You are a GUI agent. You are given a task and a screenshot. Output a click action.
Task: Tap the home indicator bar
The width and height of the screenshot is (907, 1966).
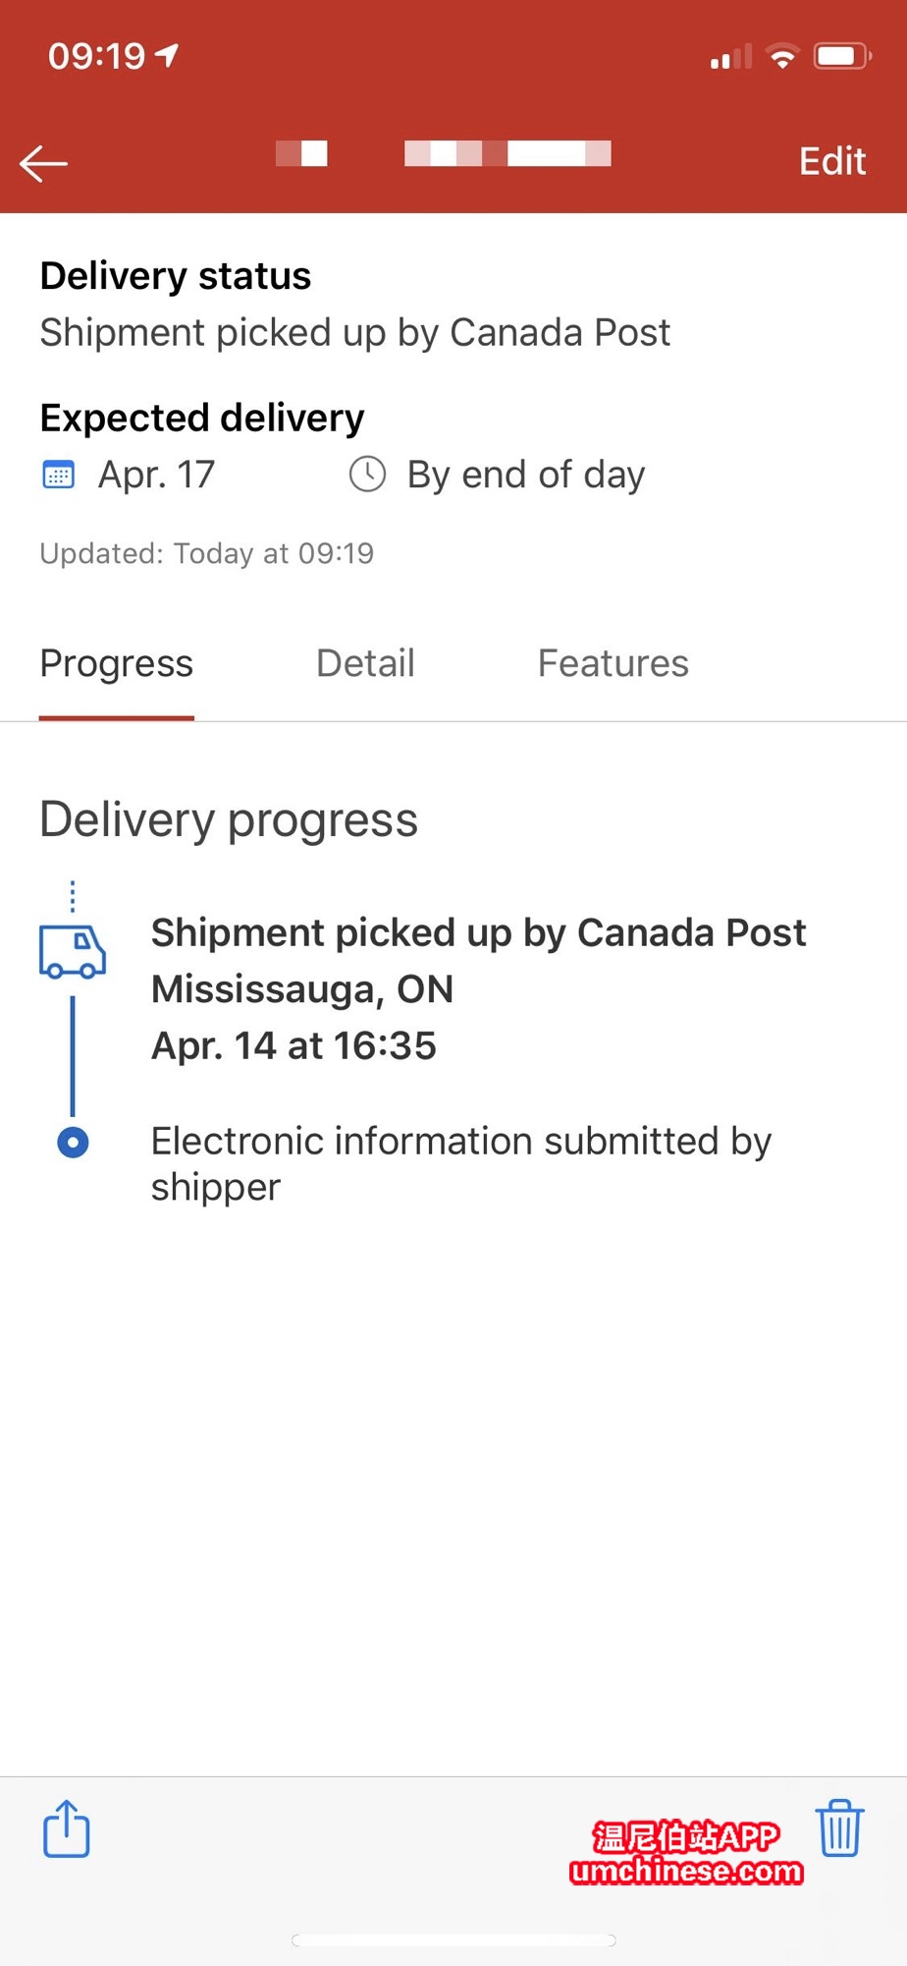(x=453, y=1939)
